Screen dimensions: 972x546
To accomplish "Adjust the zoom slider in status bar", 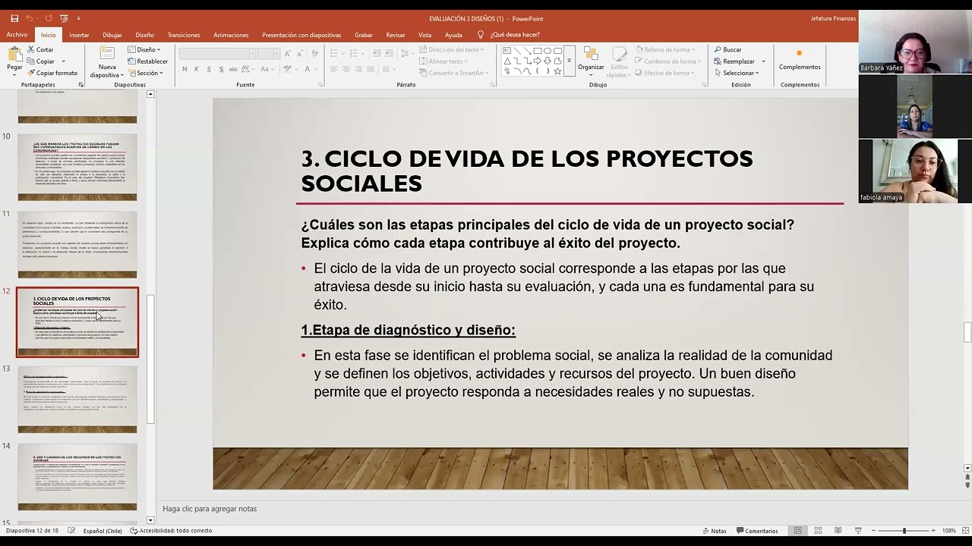I will pos(904,531).
